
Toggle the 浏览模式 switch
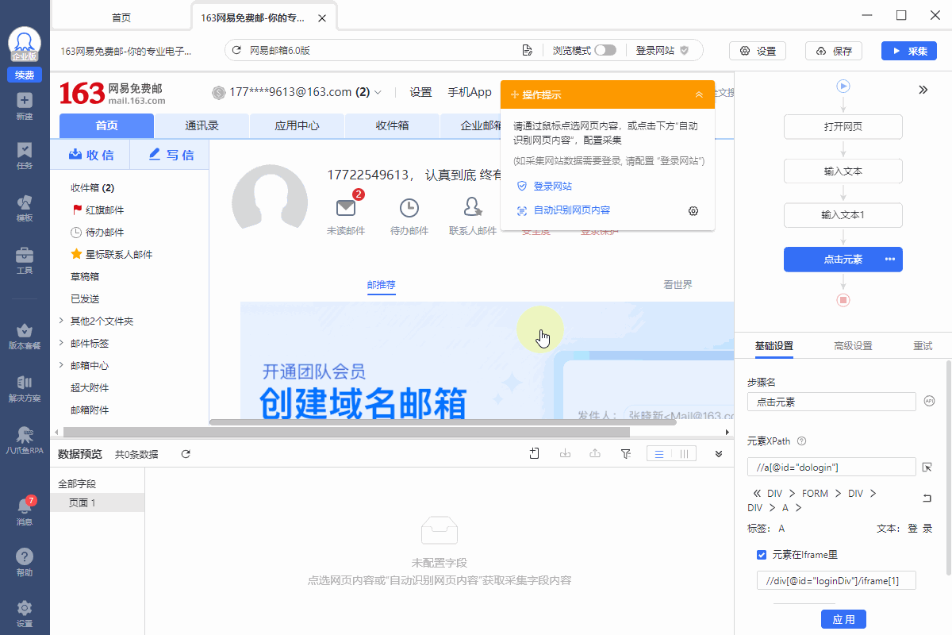coord(605,50)
